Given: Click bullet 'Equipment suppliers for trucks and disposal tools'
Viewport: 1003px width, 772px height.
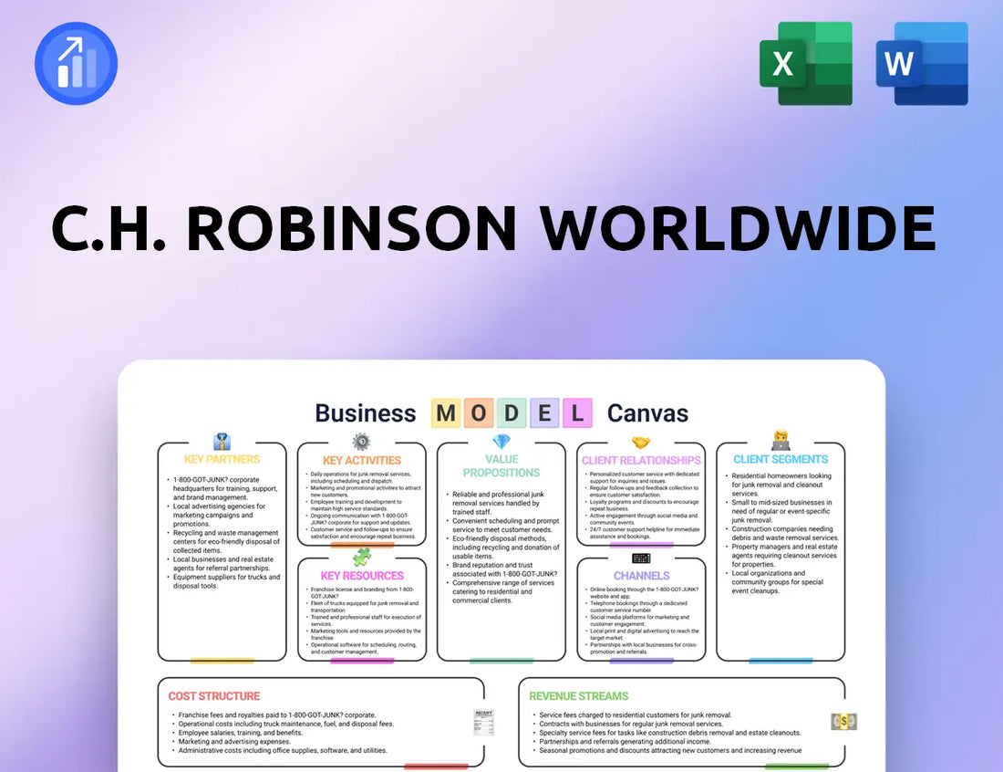Looking at the screenshot, I should click(226, 581).
